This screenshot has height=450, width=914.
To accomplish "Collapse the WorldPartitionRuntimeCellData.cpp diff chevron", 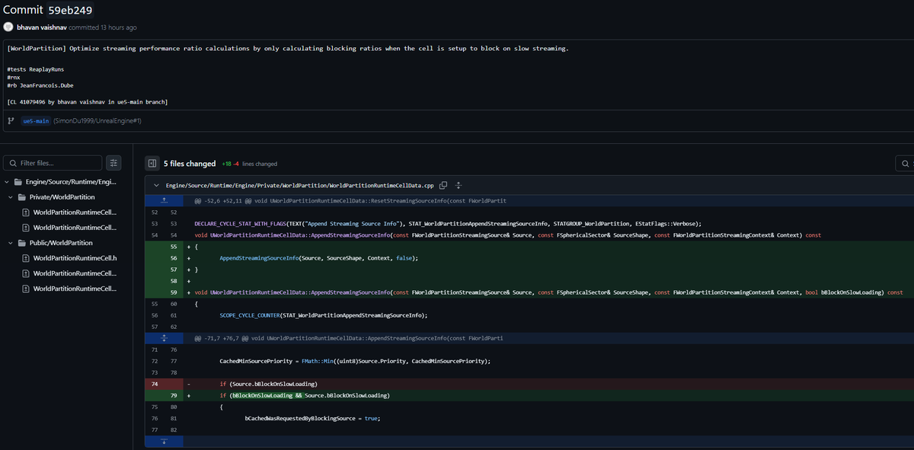I will pos(156,186).
